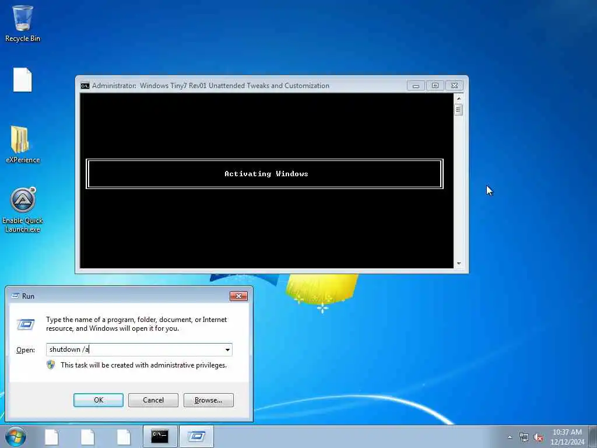
Task: Click the Run dialog title bar icon
Action: pos(15,296)
